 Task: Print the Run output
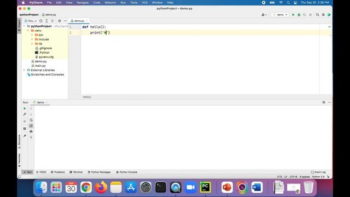31,131
